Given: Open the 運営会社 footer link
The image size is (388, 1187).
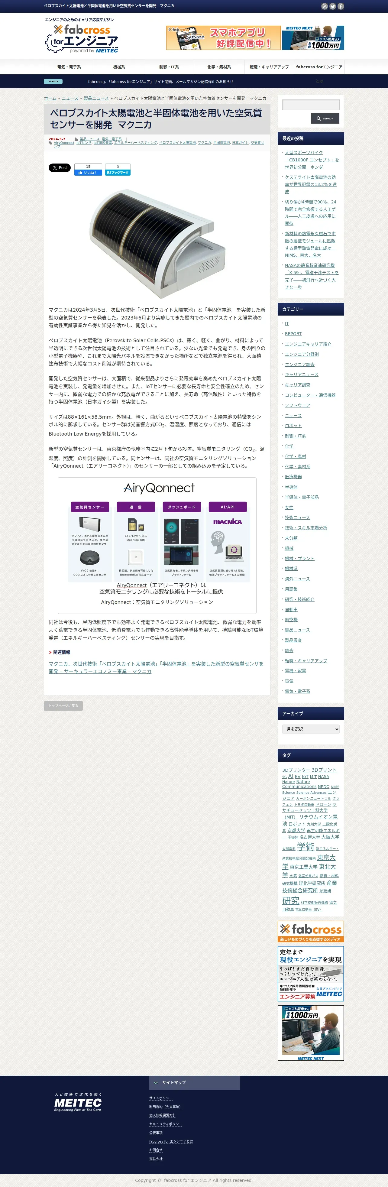Looking at the screenshot, I should (156, 1159).
